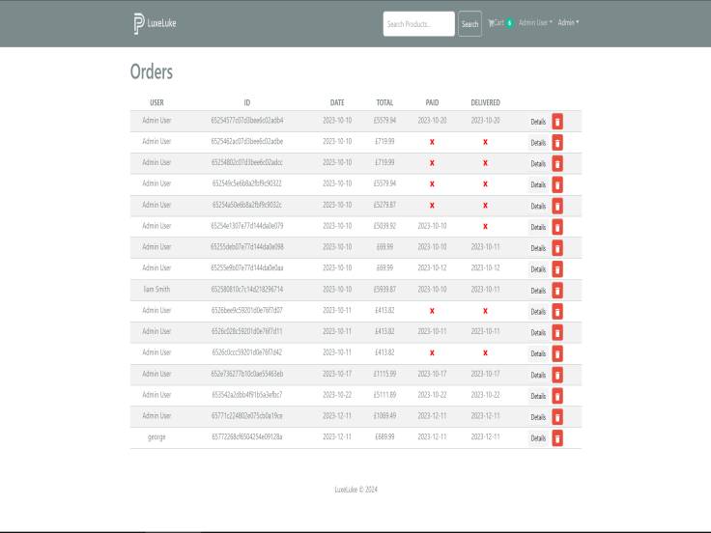View Details of the £1069.49 order
Screen dimensions: 711x533
click(538, 417)
